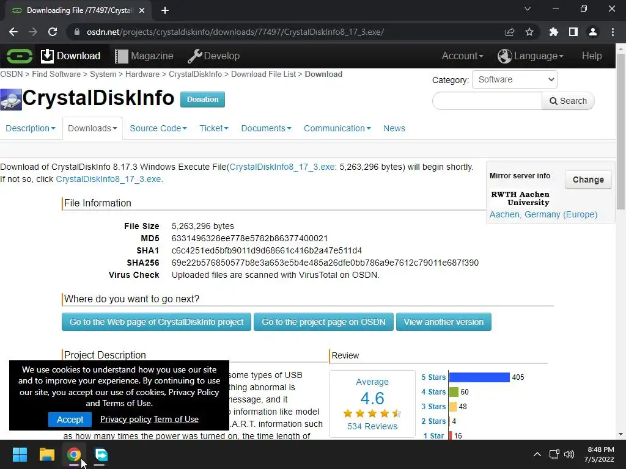Expand the Language dropdown menu
The width and height of the screenshot is (626, 469).
531,56
